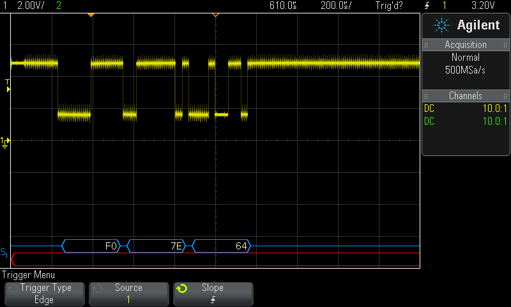
Task: Click the solid orange trigger point triangle
Action: click(x=91, y=15)
